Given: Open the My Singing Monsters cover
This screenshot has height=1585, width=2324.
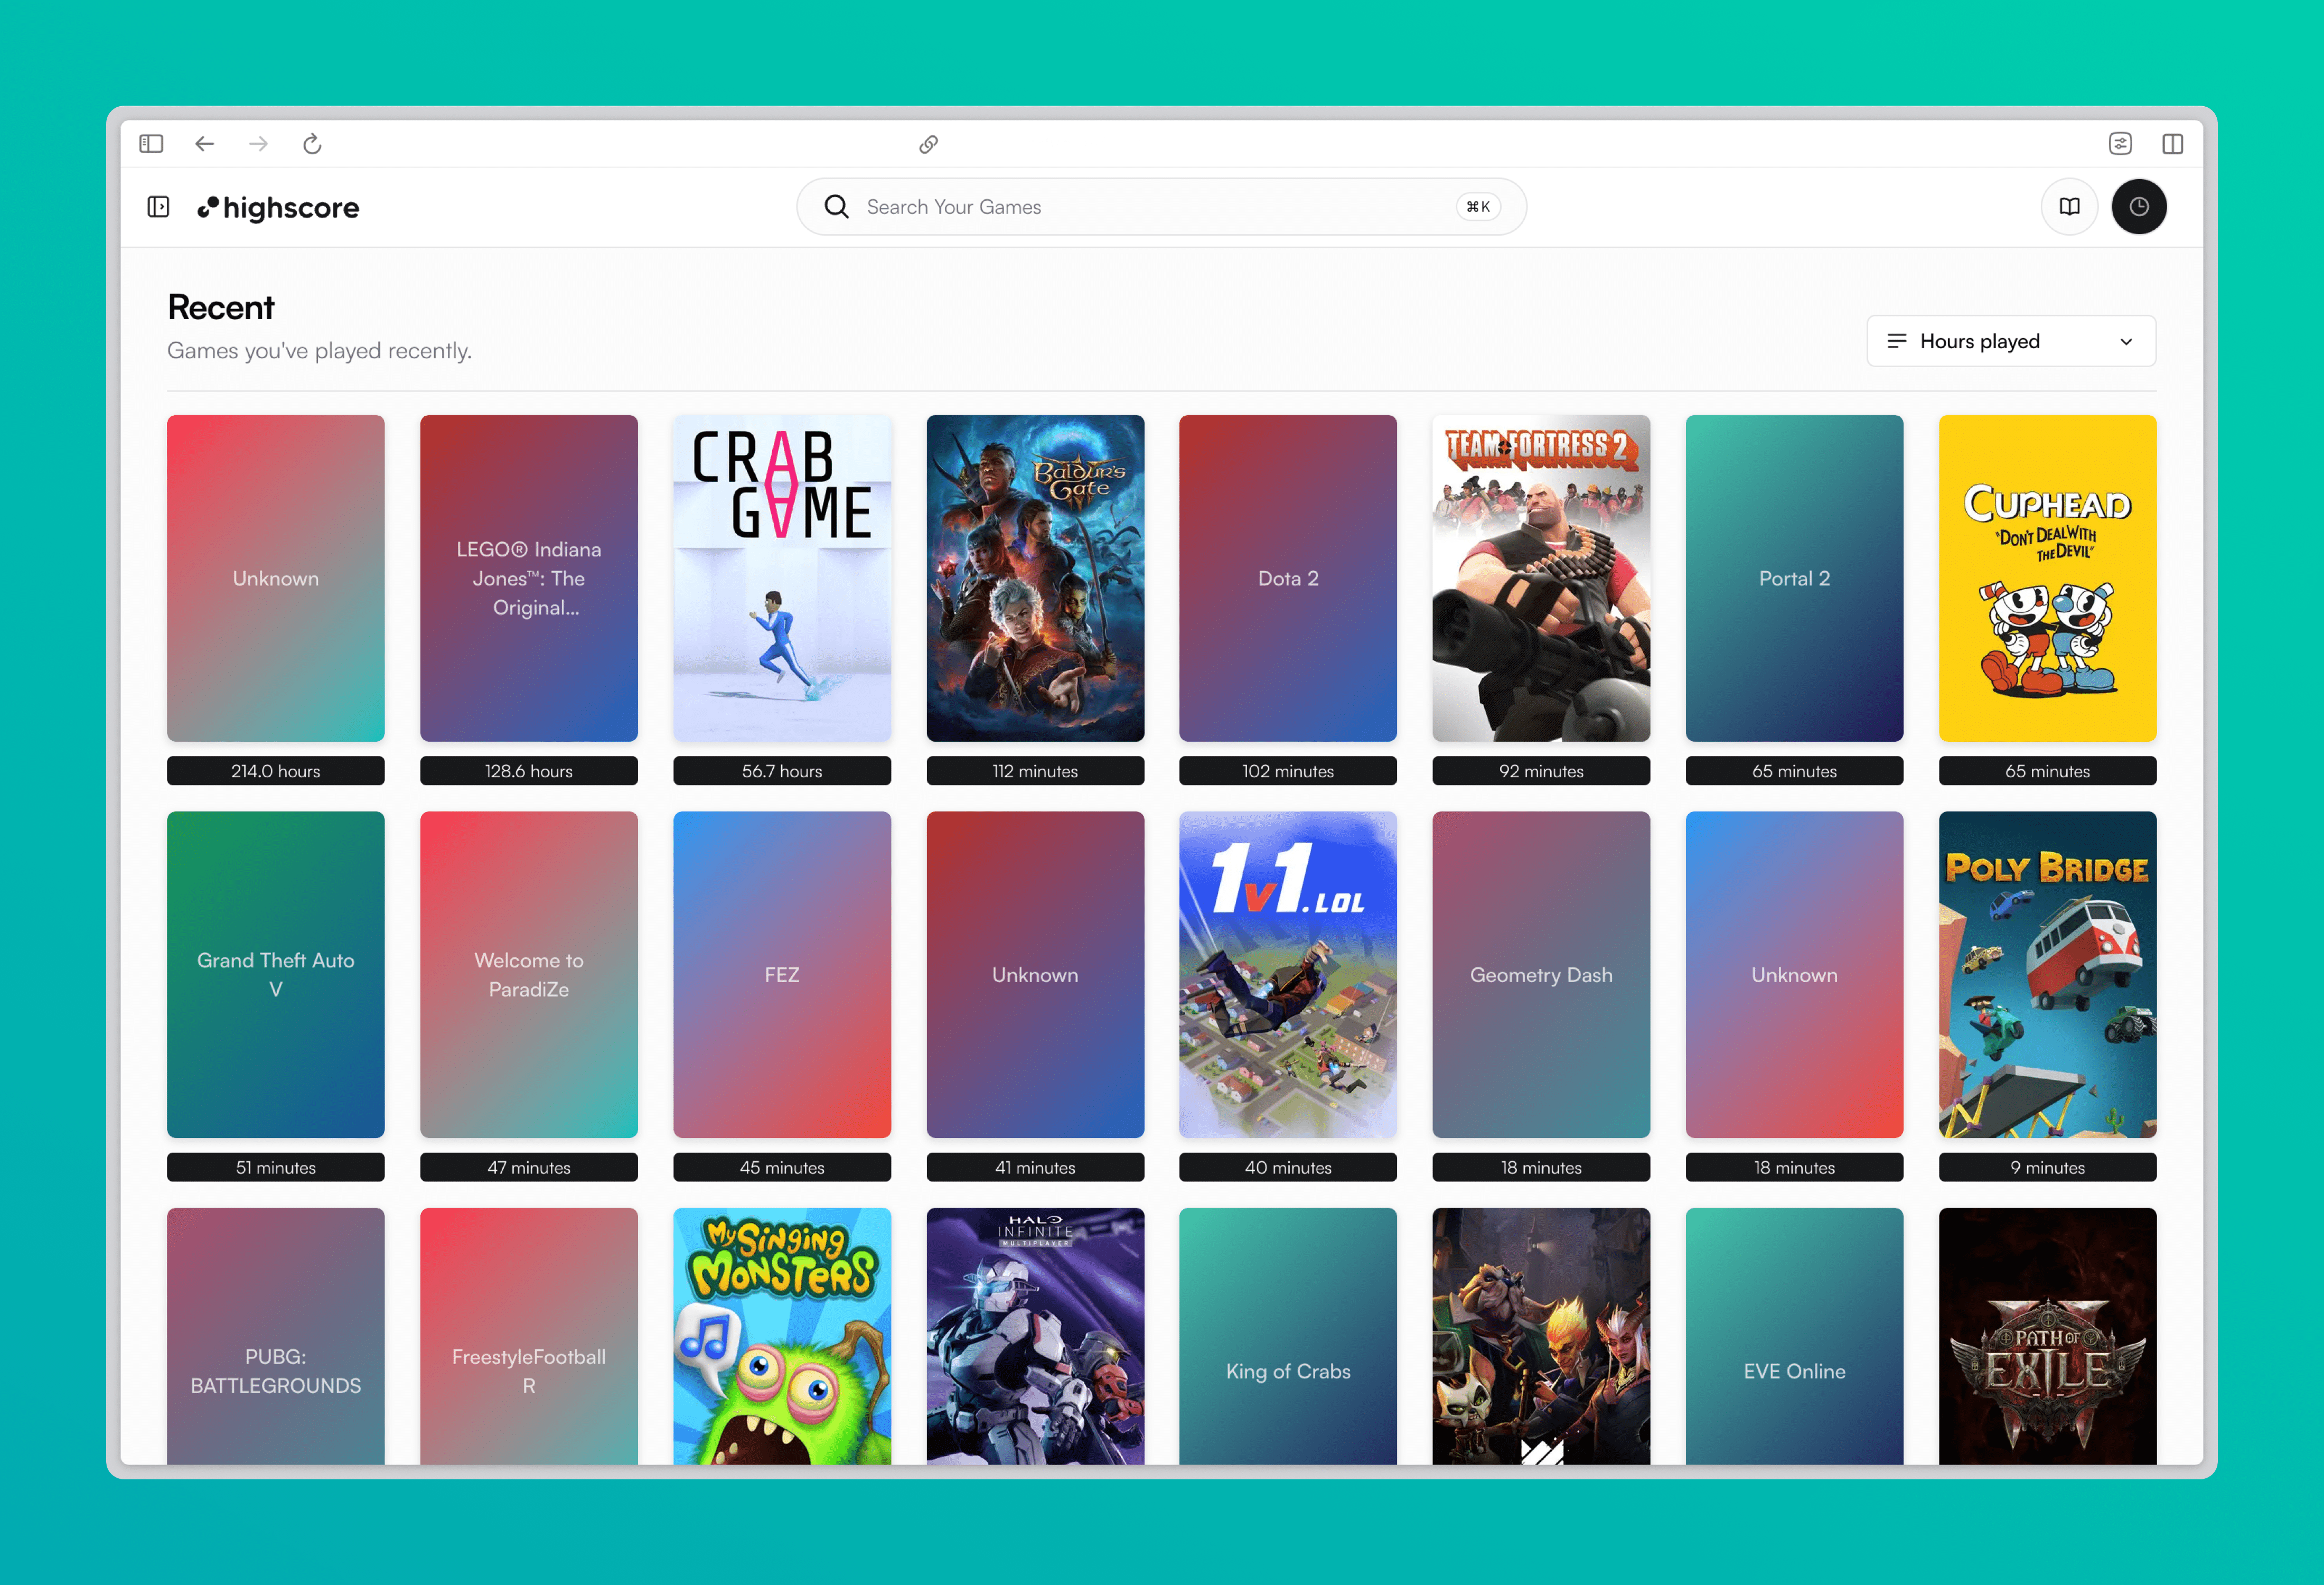Looking at the screenshot, I should (x=782, y=1336).
